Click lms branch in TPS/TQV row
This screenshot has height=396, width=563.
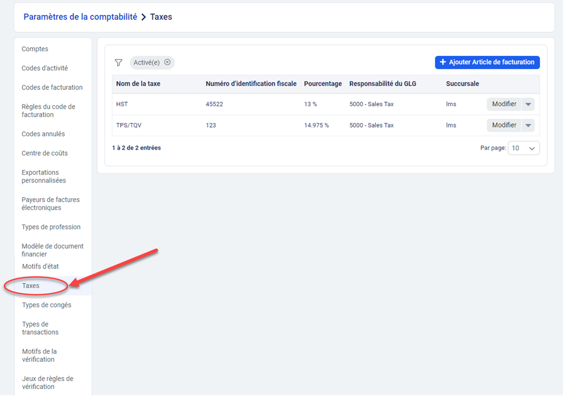pos(451,125)
